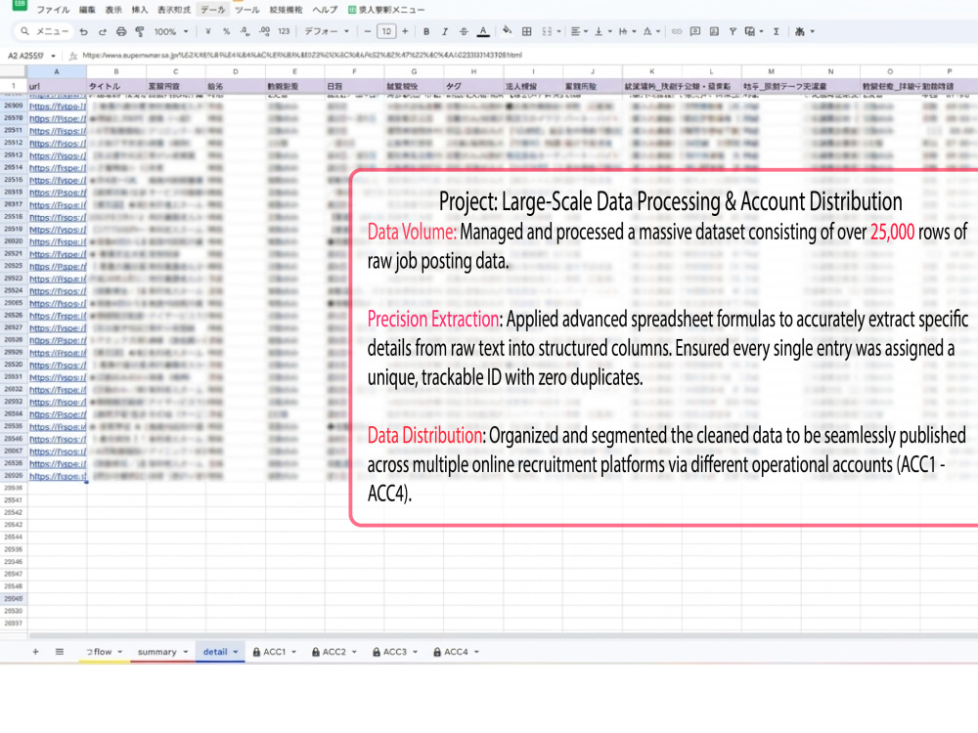This screenshot has width=978, height=733.
Task: Switch to the summary sheet tab
Action: [162, 651]
